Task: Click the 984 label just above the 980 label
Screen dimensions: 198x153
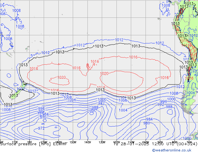Action: [x=149, y=119]
